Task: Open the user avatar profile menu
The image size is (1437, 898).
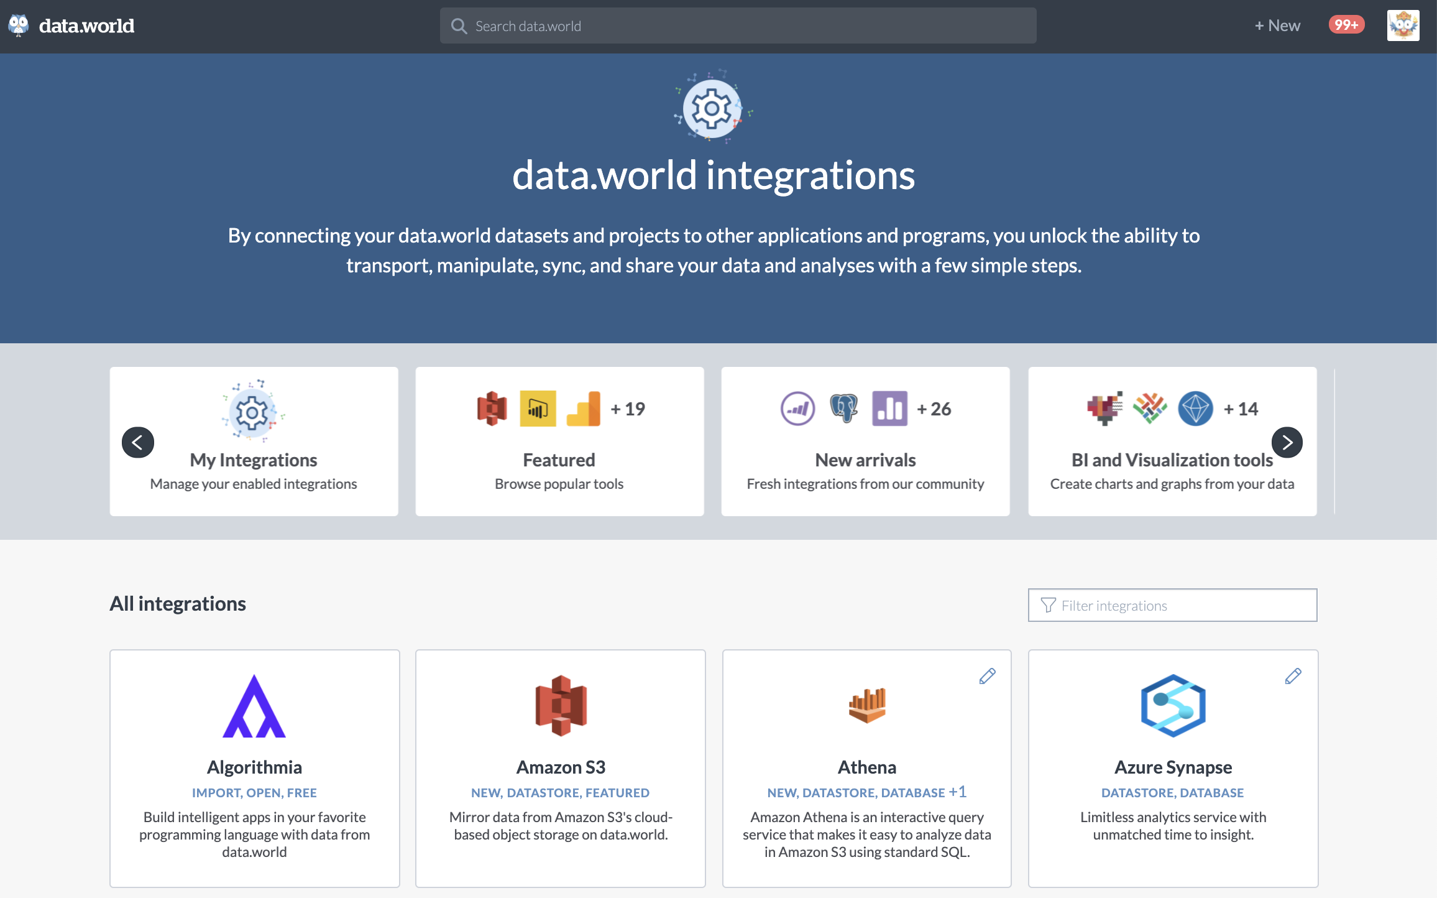Action: coord(1403,25)
